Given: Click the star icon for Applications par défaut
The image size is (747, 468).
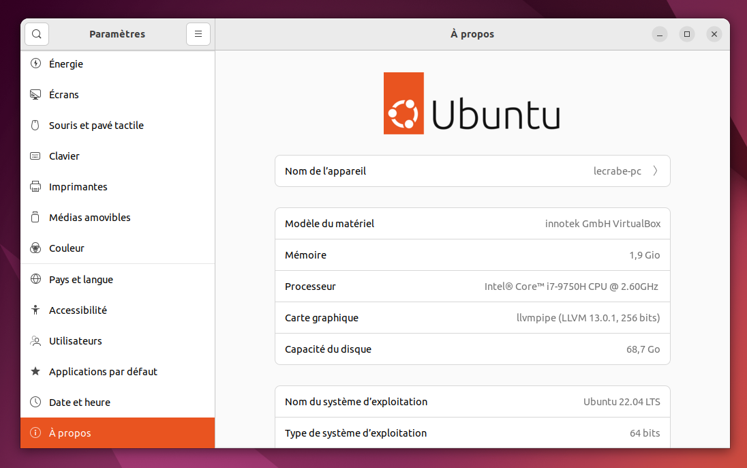Looking at the screenshot, I should [x=35, y=371].
